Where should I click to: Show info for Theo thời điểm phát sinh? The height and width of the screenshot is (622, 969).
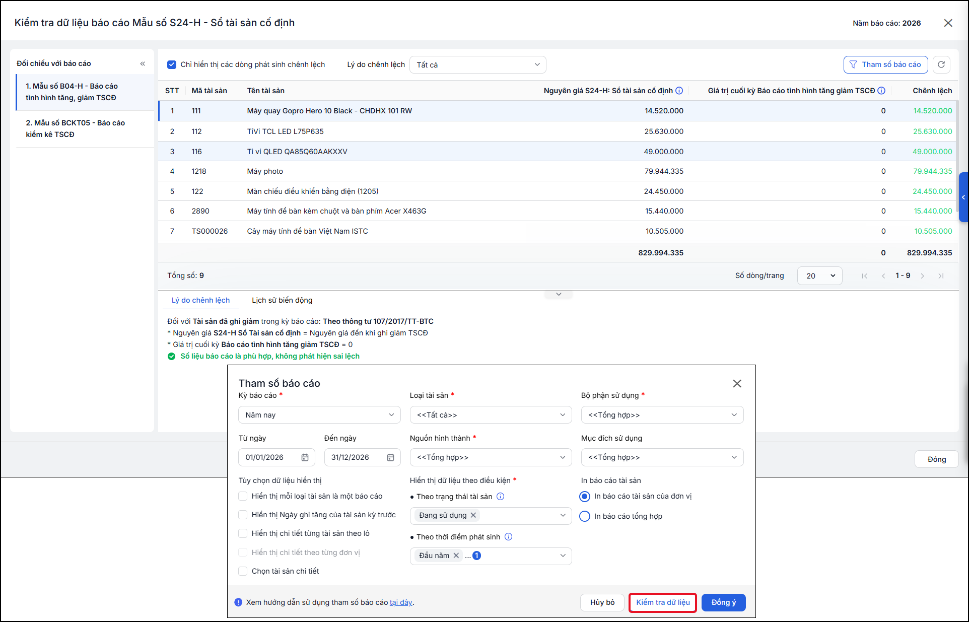point(508,537)
